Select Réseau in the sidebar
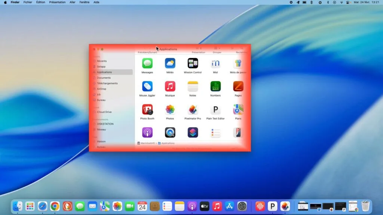The height and width of the screenshot is (215, 383). pos(112,130)
